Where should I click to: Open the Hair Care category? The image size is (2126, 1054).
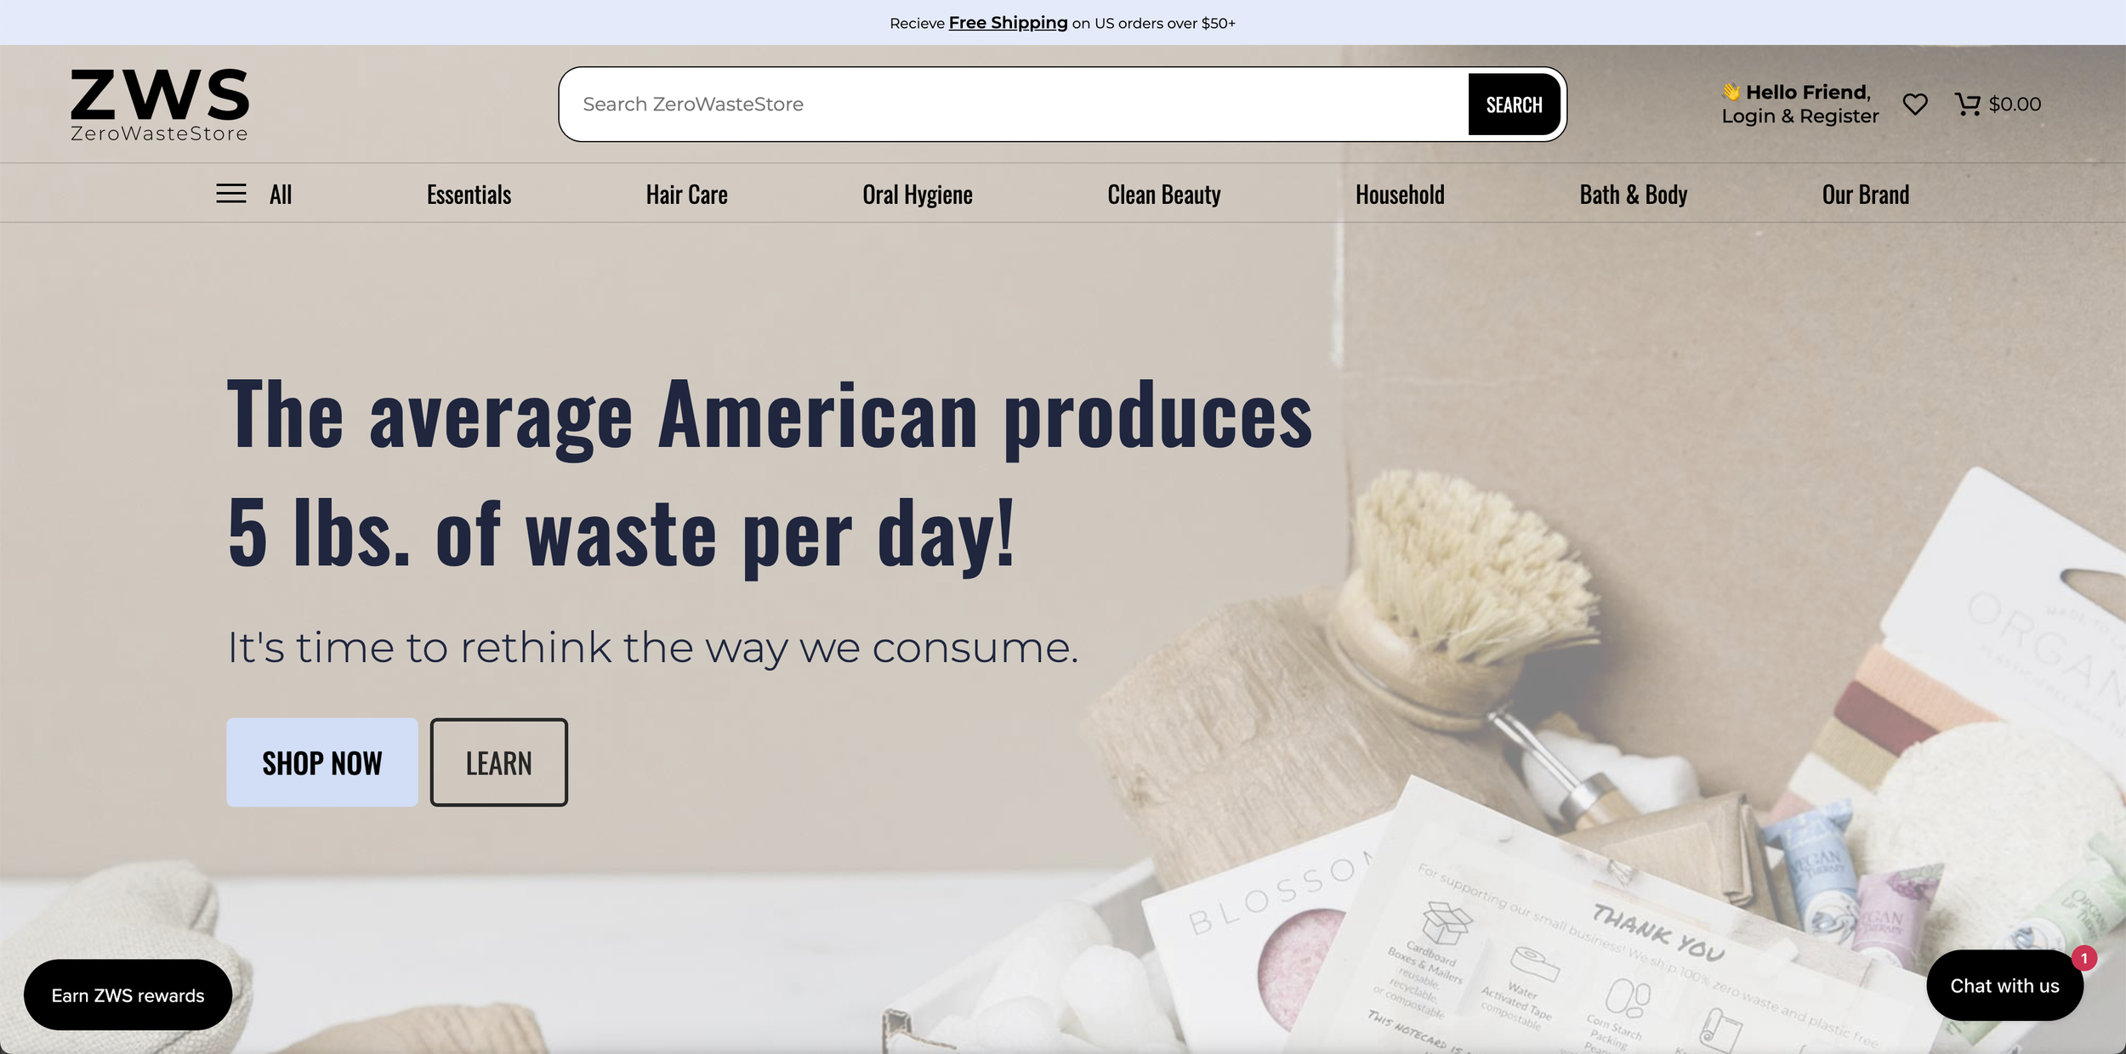[686, 195]
